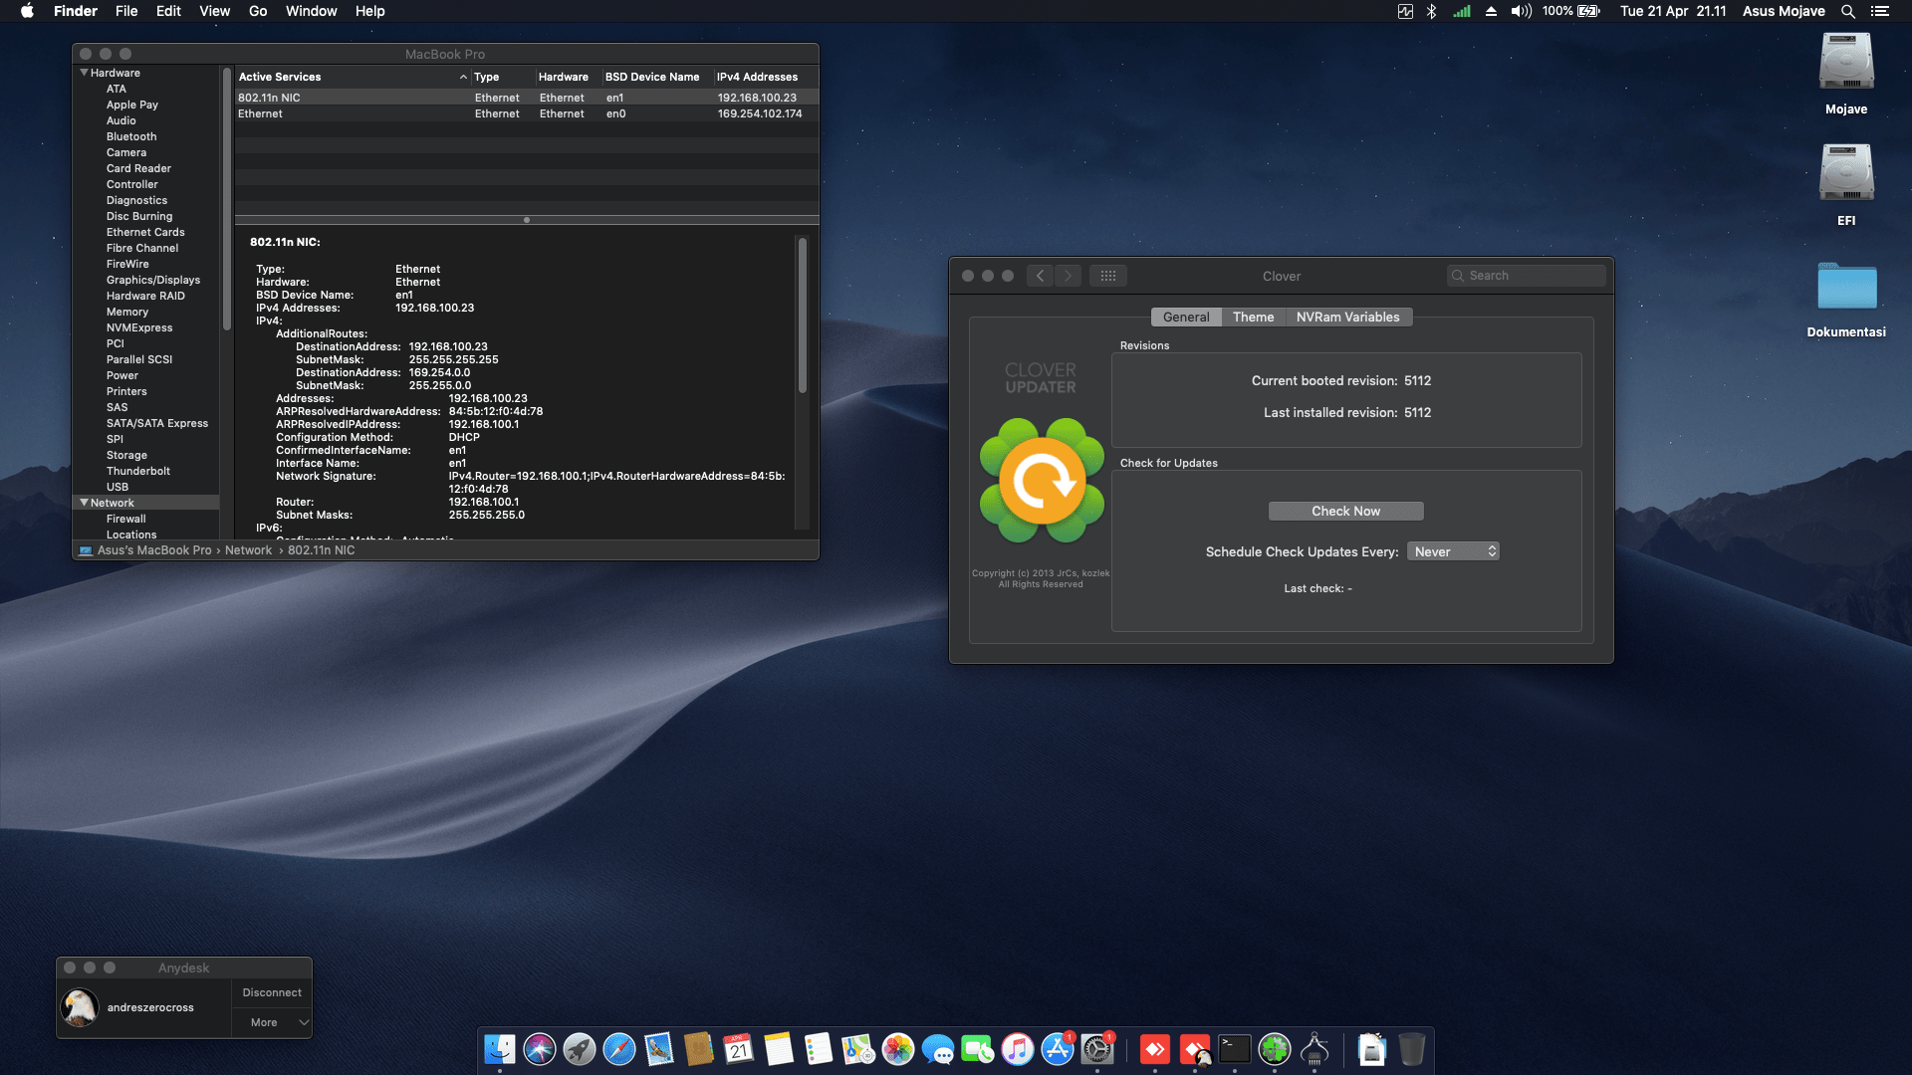Go forward in Clover preferences window
The height and width of the screenshot is (1075, 1912).
click(x=1068, y=276)
